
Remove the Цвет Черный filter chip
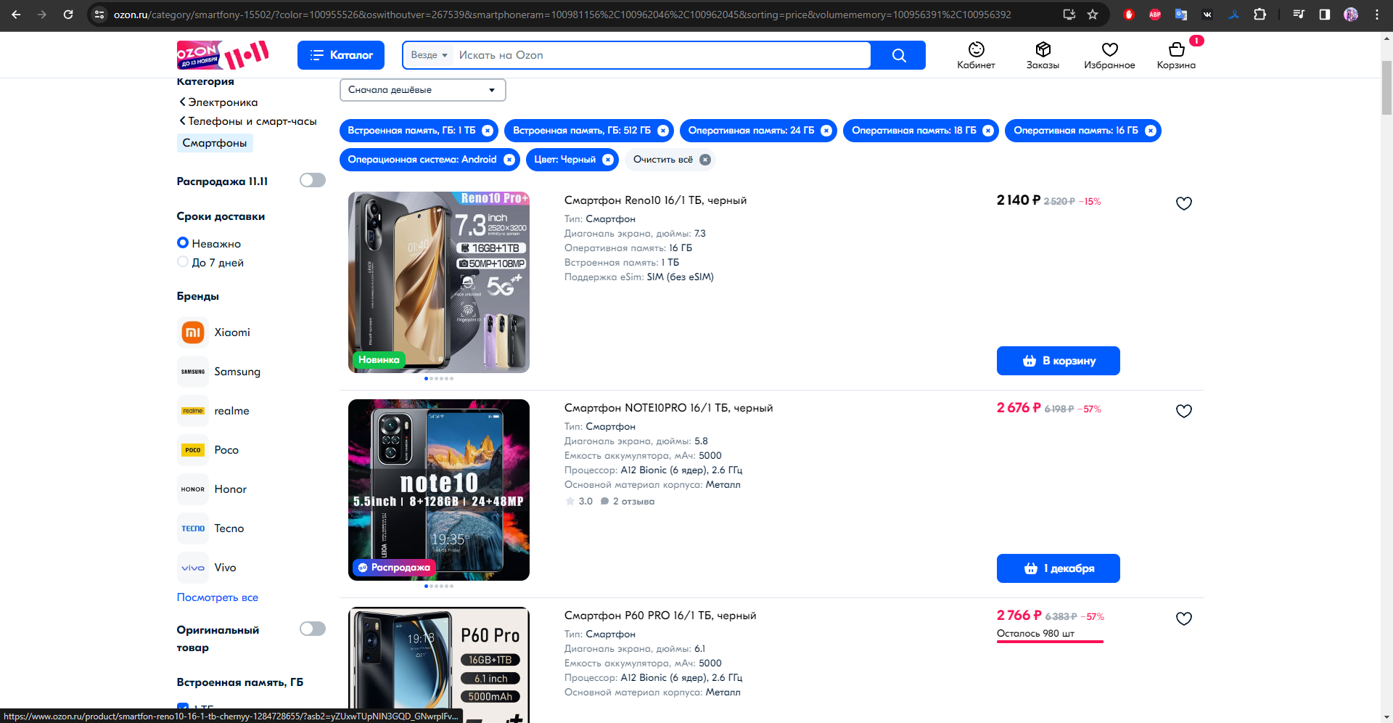tap(608, 160)
